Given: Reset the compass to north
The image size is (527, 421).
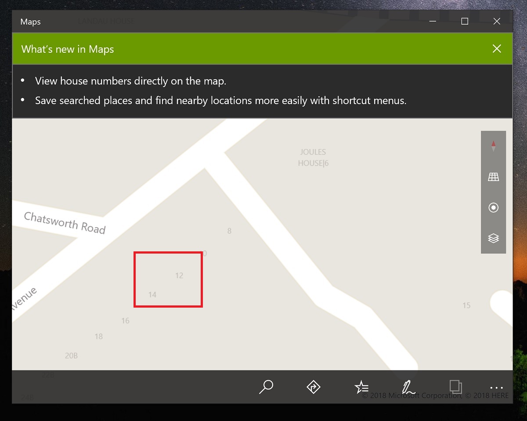Looking at the screenshot, I should 494,146.
